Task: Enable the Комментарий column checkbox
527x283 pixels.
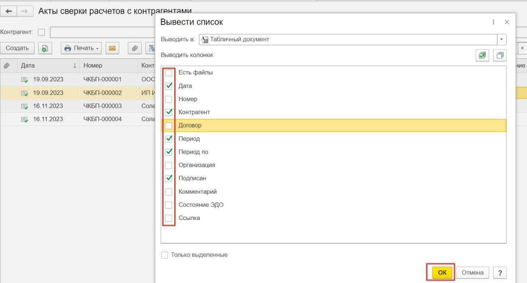Action: coord(169,192)
